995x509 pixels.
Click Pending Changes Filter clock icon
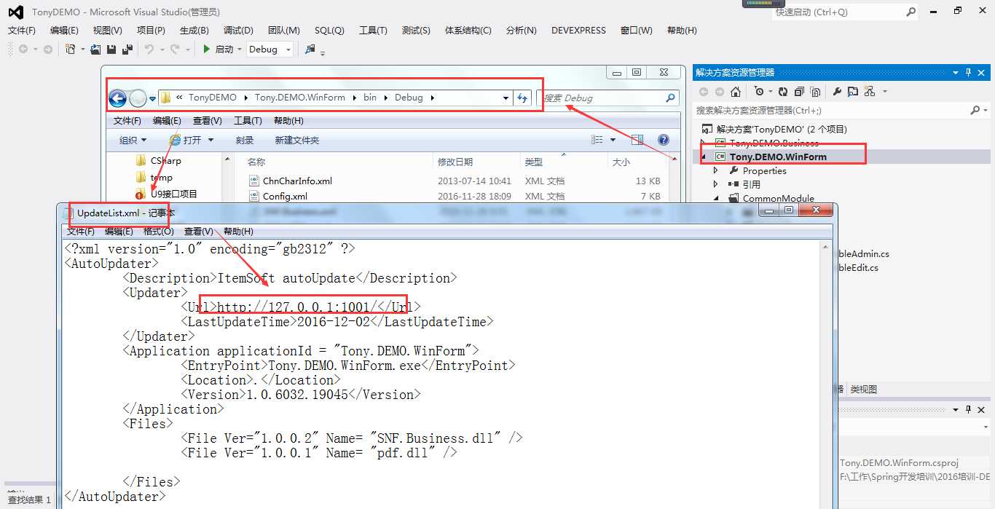(x=759, y=92)
